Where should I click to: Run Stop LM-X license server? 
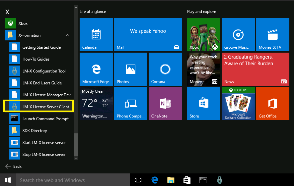coord(41,155)
